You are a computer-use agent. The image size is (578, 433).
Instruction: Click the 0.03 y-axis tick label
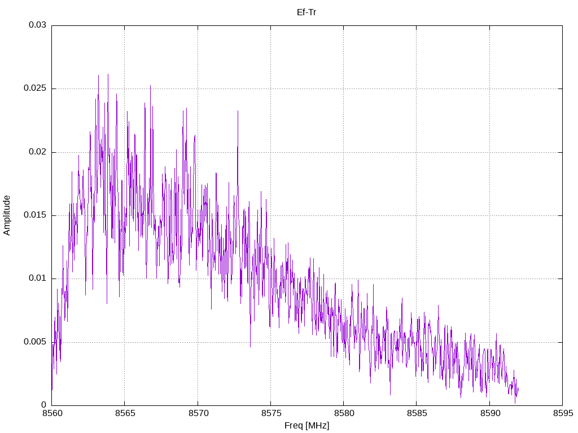coord(38,25)
